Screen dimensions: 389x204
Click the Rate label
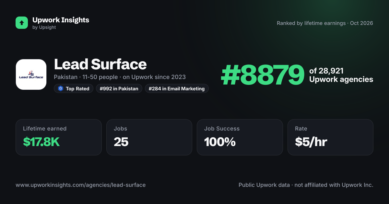[301, 129]
